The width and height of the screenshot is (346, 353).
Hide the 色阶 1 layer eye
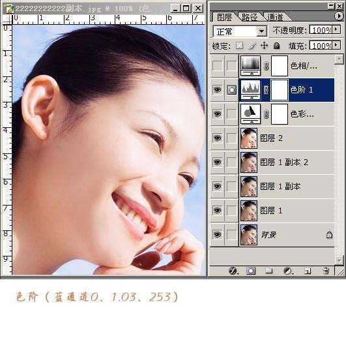(218, 90)
